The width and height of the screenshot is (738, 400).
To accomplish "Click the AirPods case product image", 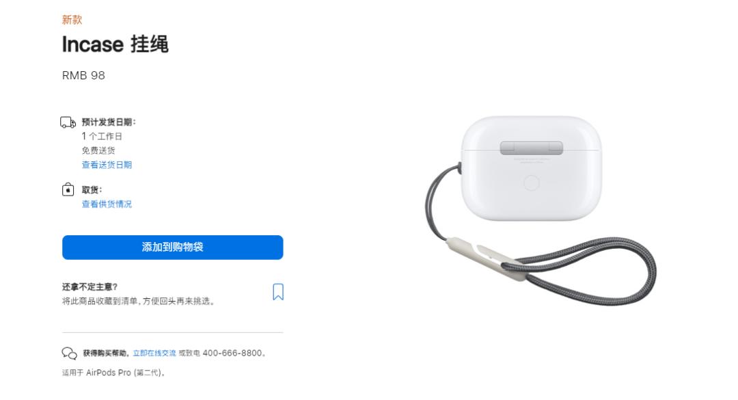I will pyautogui.click(x=532, y=168).
